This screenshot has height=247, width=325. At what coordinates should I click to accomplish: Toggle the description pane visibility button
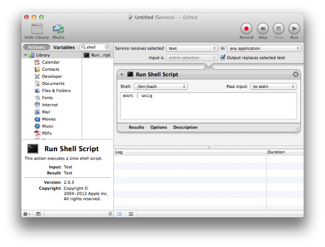click(38, 214)
